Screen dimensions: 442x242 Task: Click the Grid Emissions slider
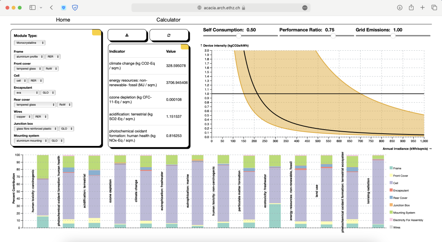393,36
